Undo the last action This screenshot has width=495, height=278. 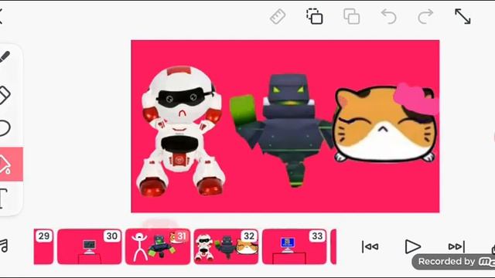[388, 16]
